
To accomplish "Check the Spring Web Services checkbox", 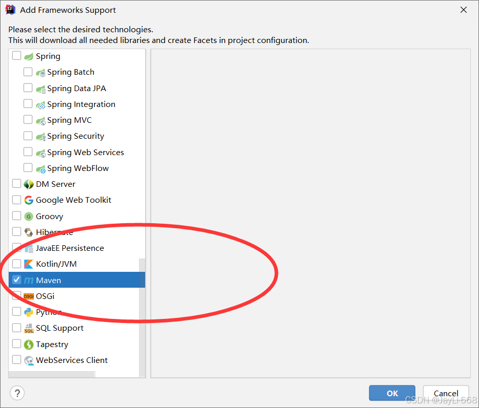I will tap(28, 152).
